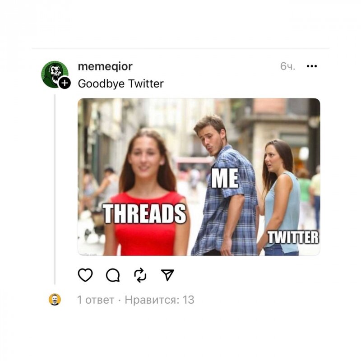Share the post via paper plane icon
Screen dimensions: 361x361
(167, 275)
